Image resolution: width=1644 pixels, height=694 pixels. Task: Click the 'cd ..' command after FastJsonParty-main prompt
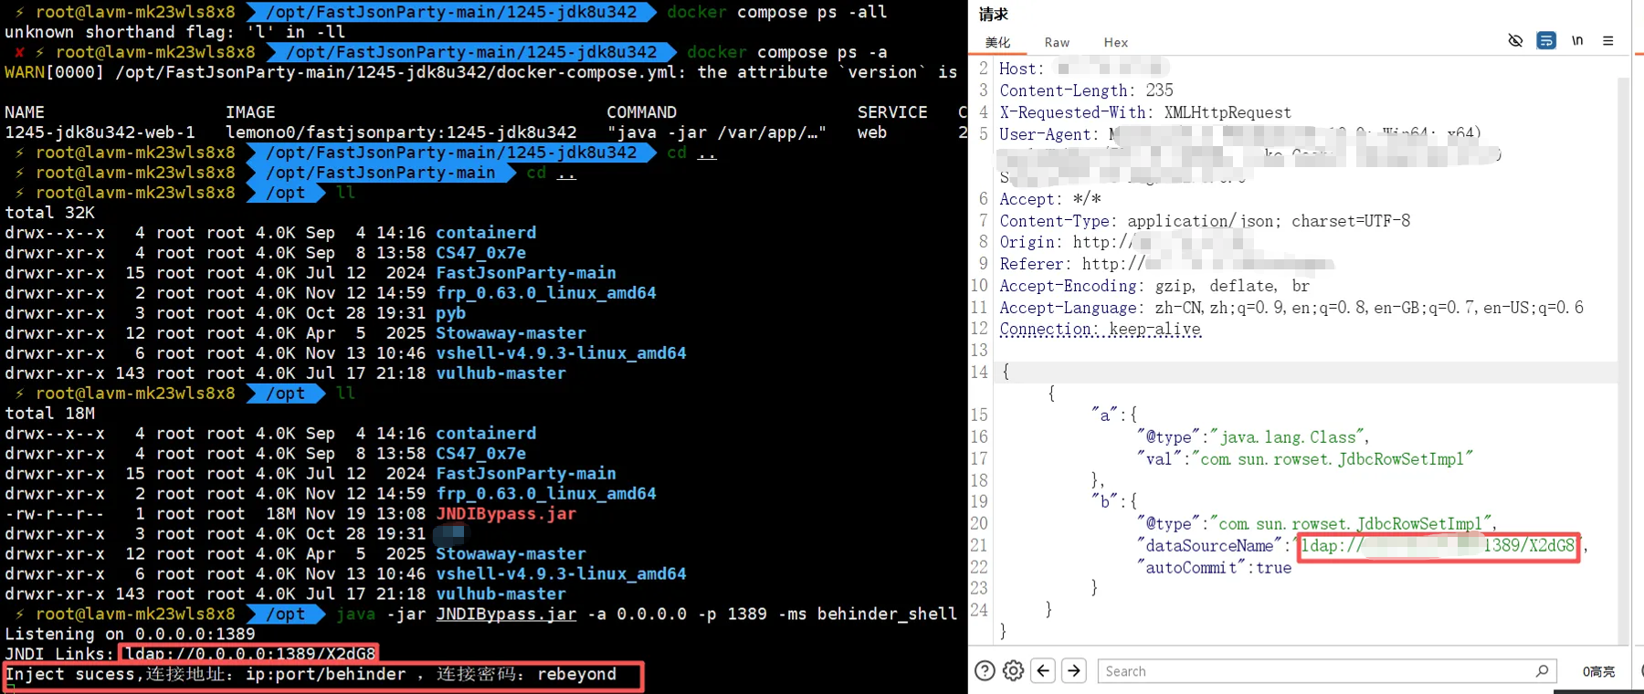(551, 173)
